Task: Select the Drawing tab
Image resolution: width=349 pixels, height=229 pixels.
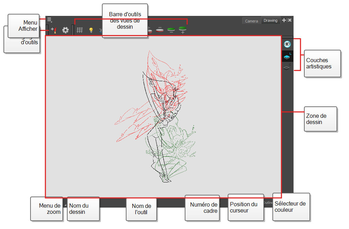Action: coord(270,20)
